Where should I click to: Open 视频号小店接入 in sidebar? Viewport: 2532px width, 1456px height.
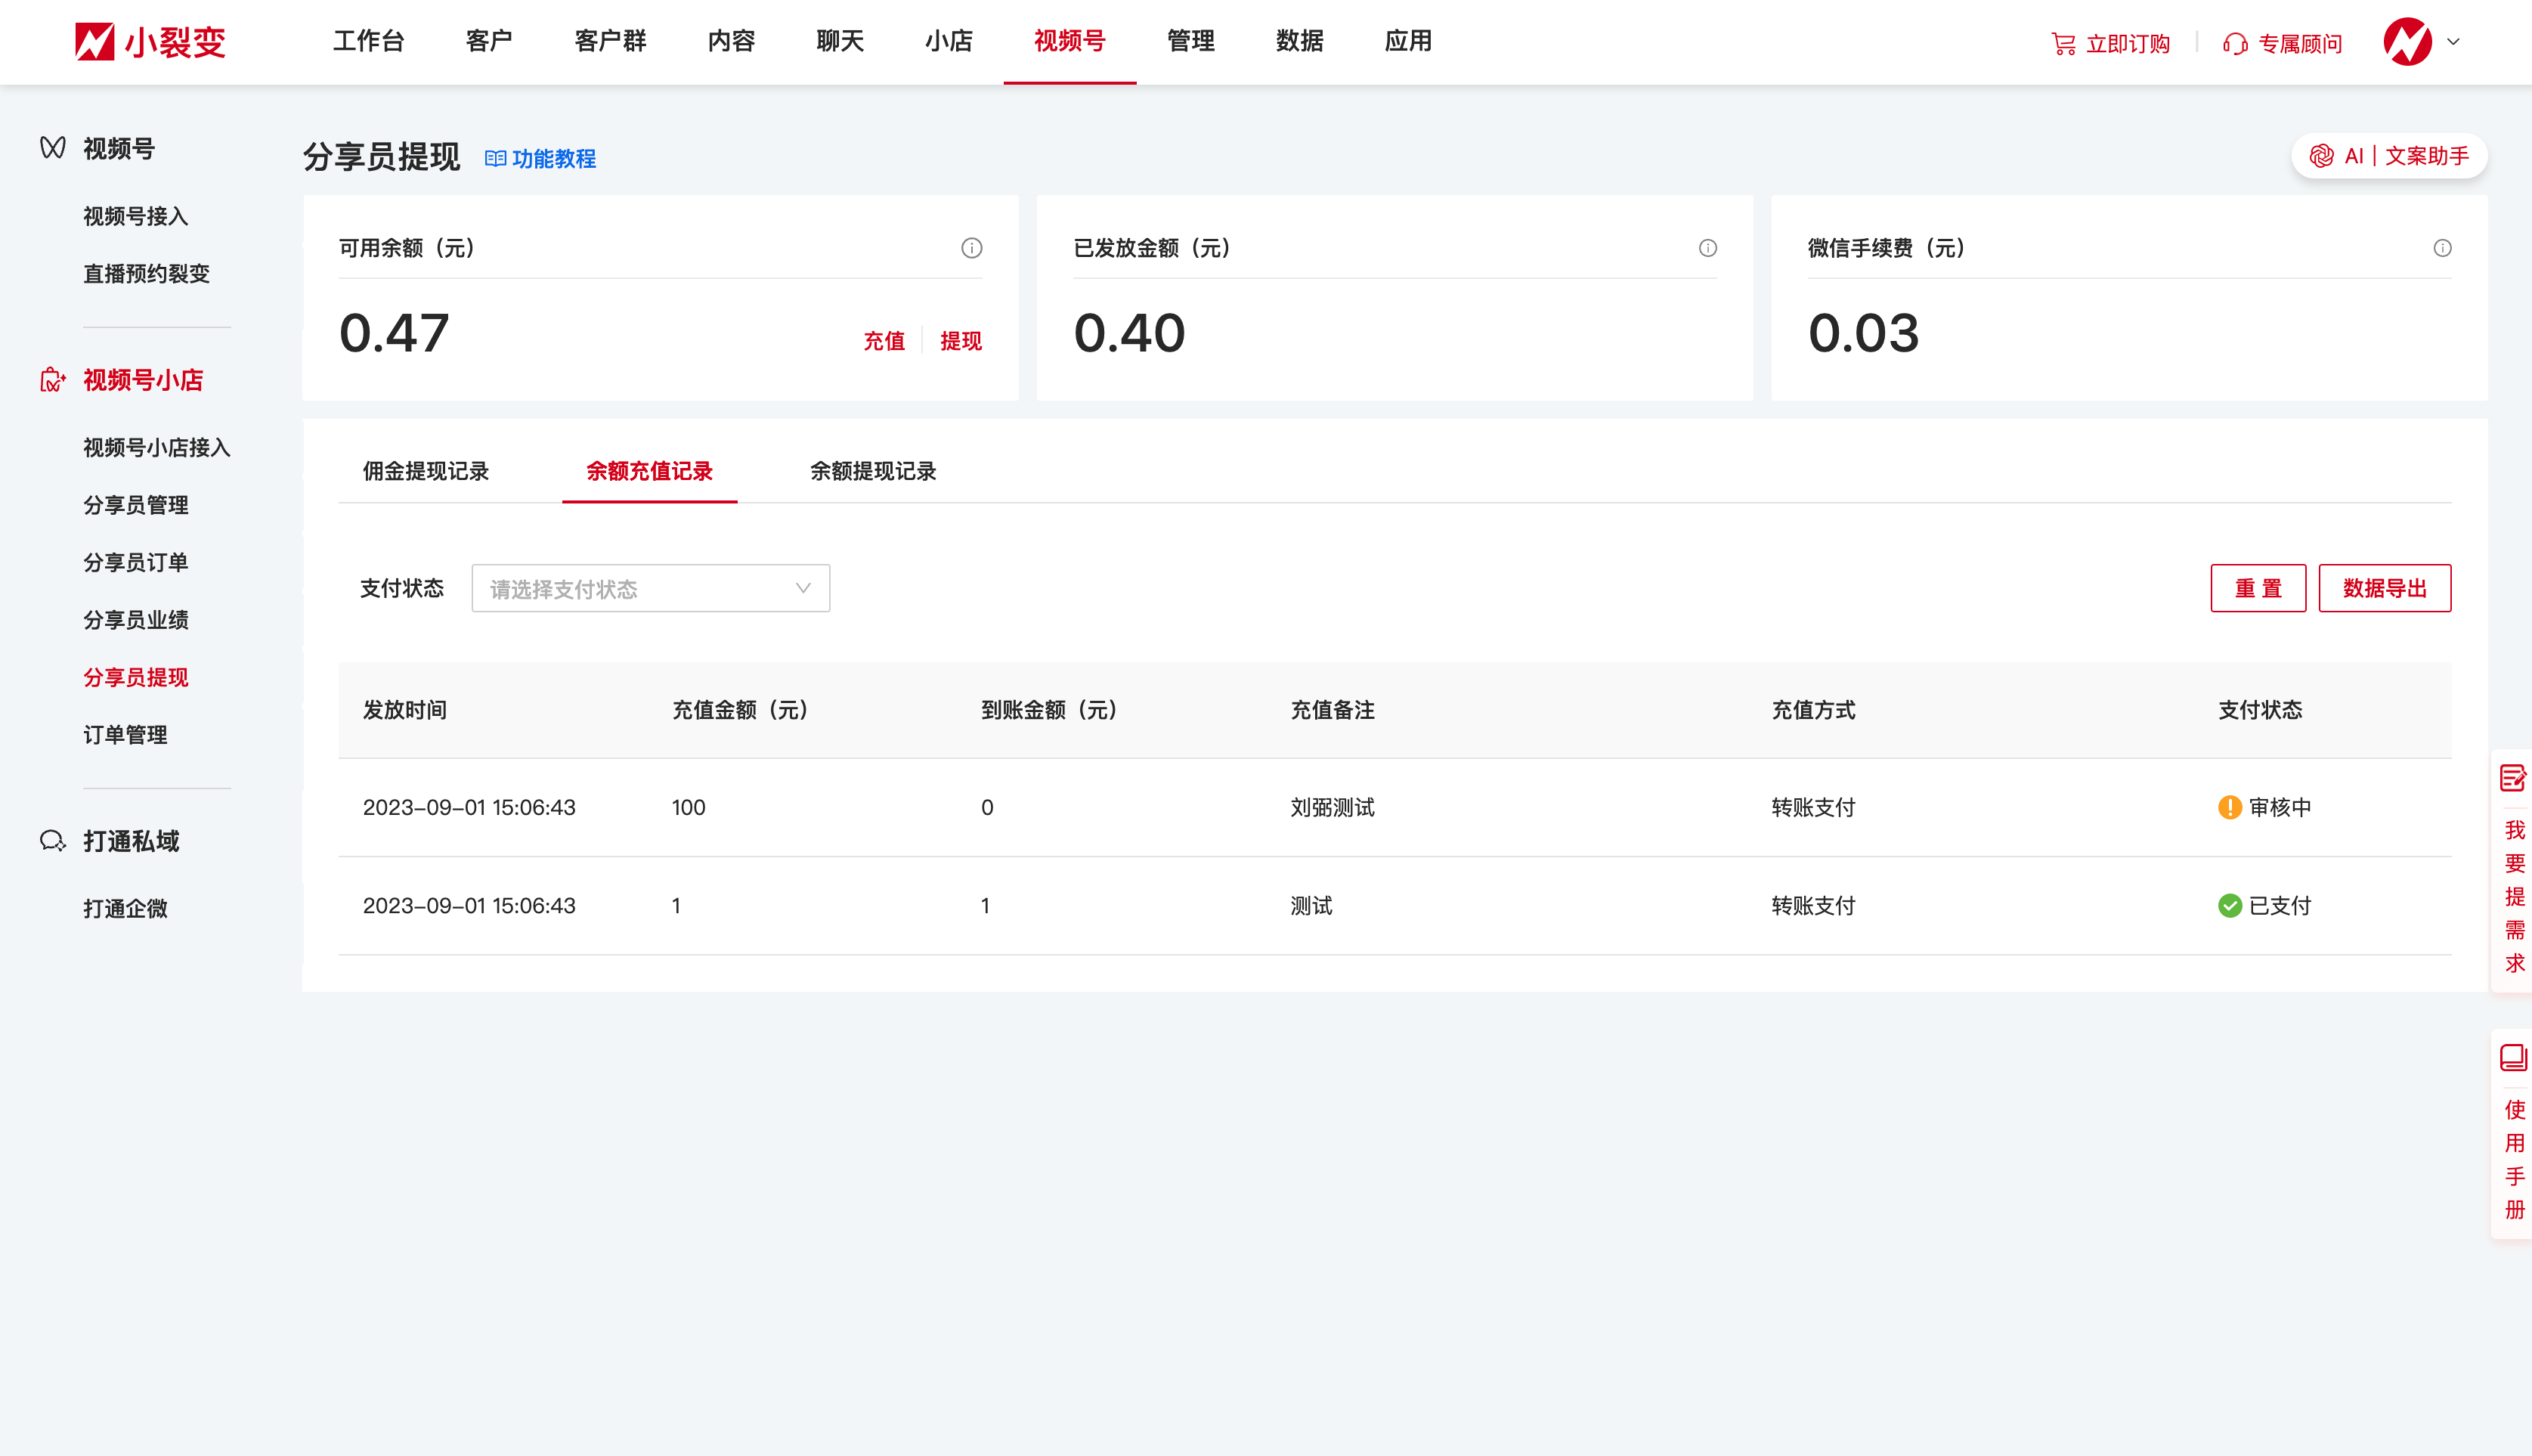click(157, 447)
